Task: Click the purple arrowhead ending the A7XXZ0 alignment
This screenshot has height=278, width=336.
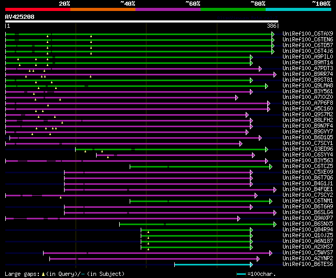Action: point(237,98)
